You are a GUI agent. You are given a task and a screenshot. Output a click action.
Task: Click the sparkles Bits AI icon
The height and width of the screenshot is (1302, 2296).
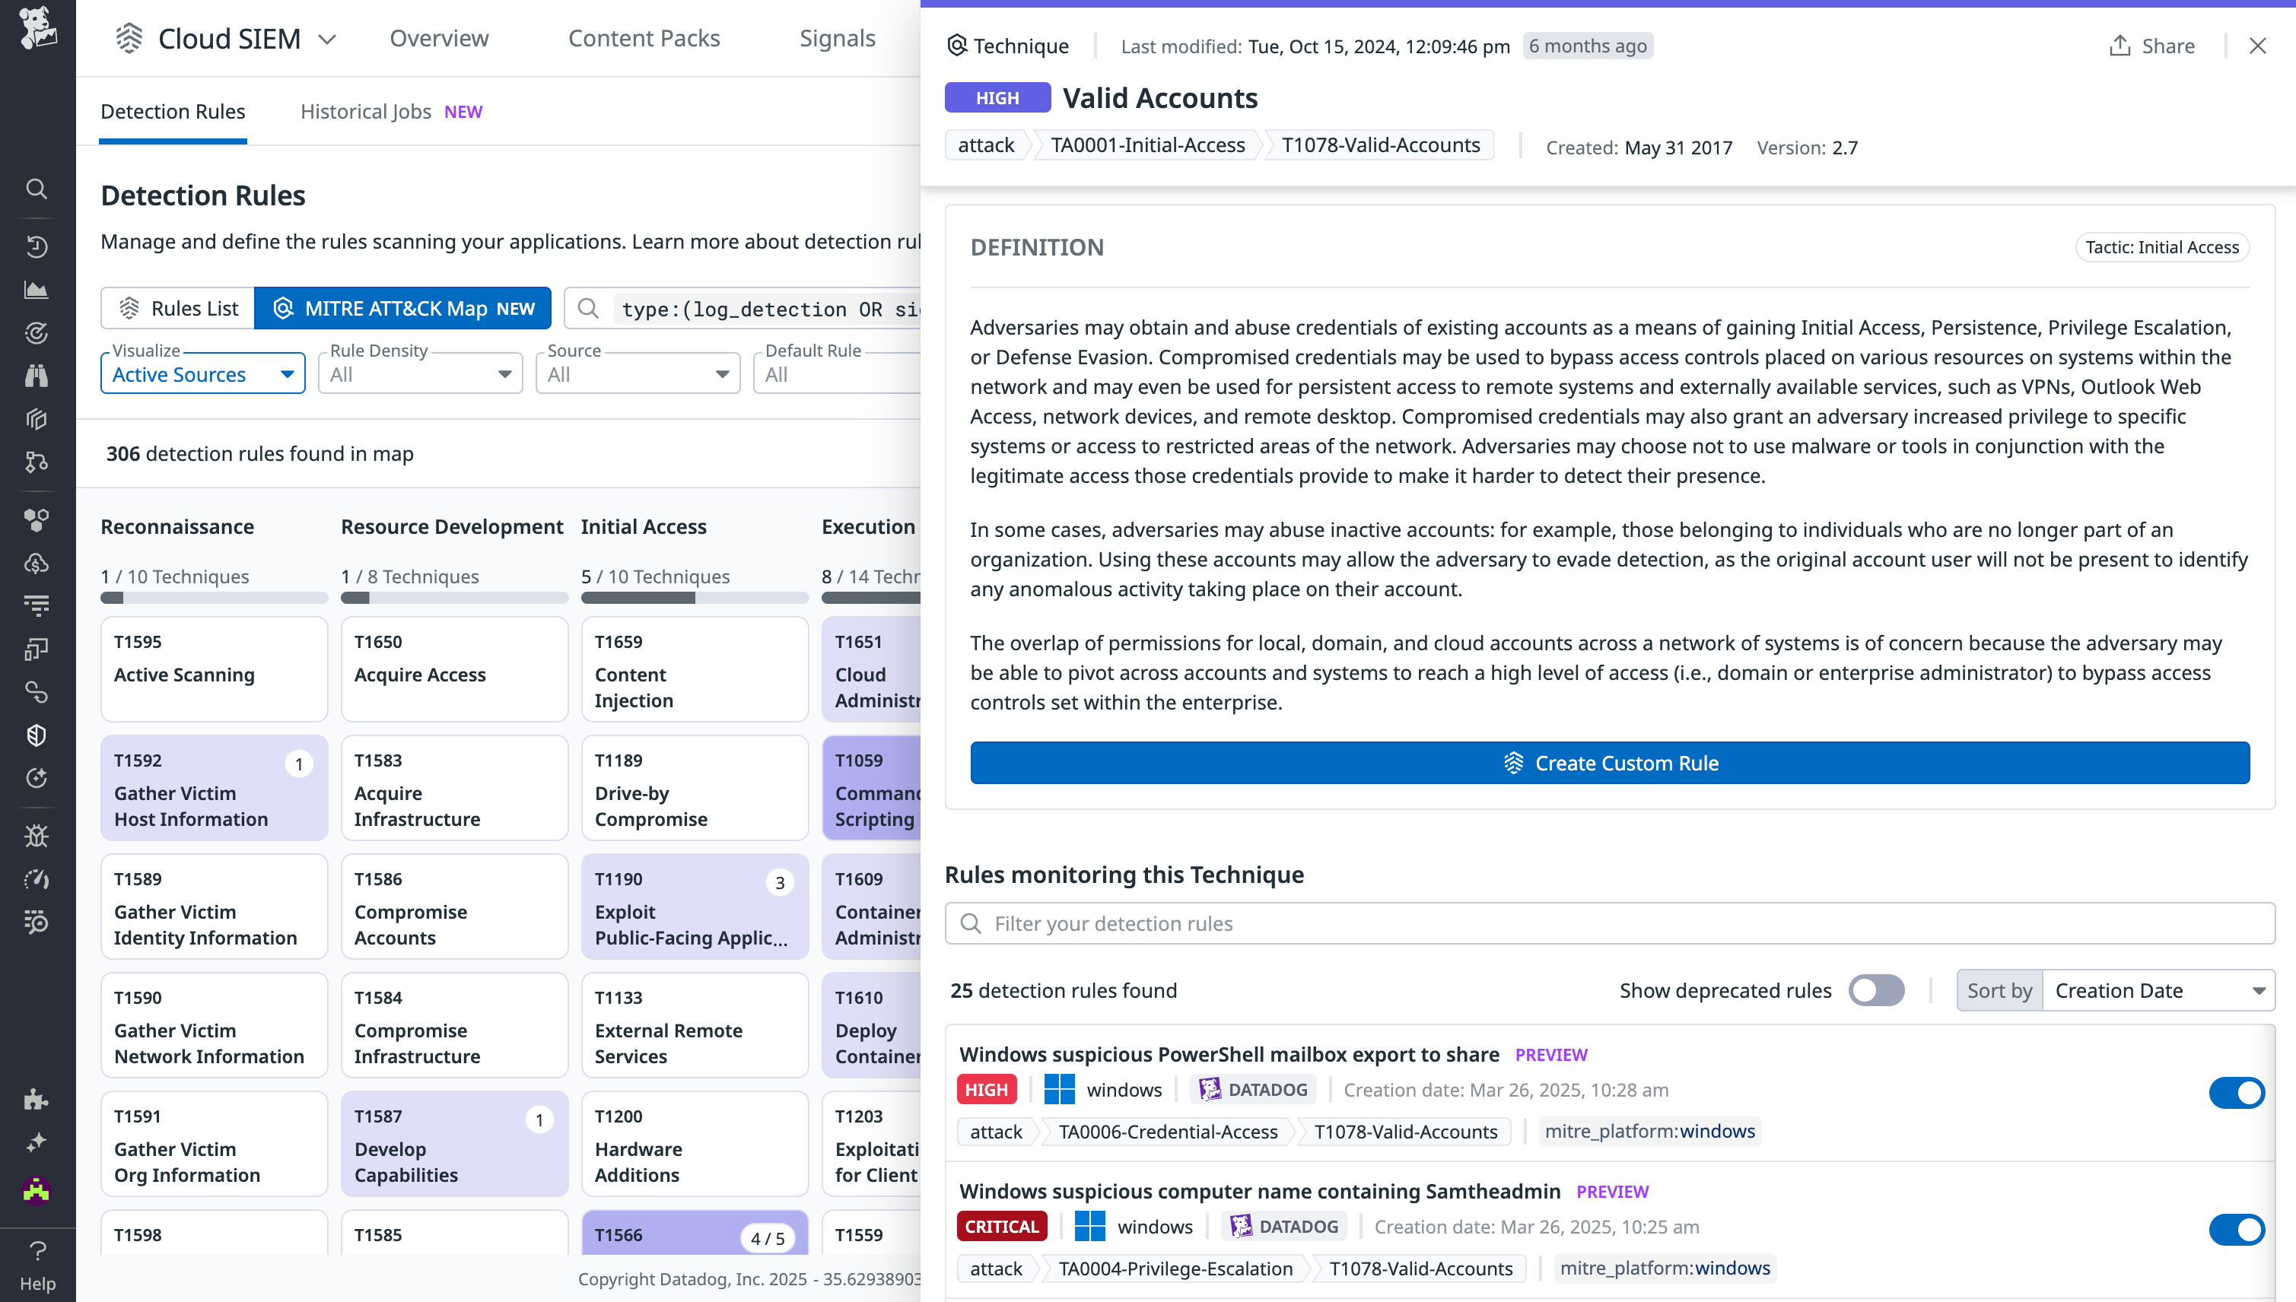37,1142
